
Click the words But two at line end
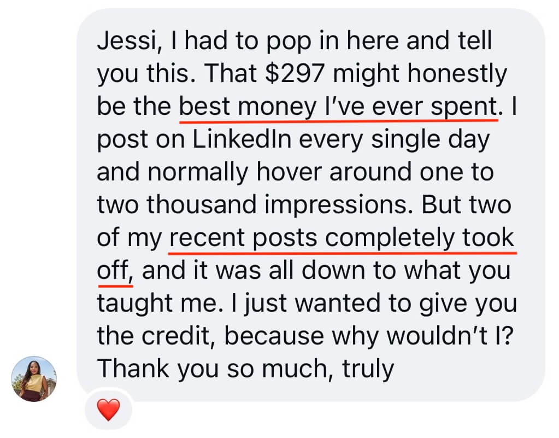(466, 205)
